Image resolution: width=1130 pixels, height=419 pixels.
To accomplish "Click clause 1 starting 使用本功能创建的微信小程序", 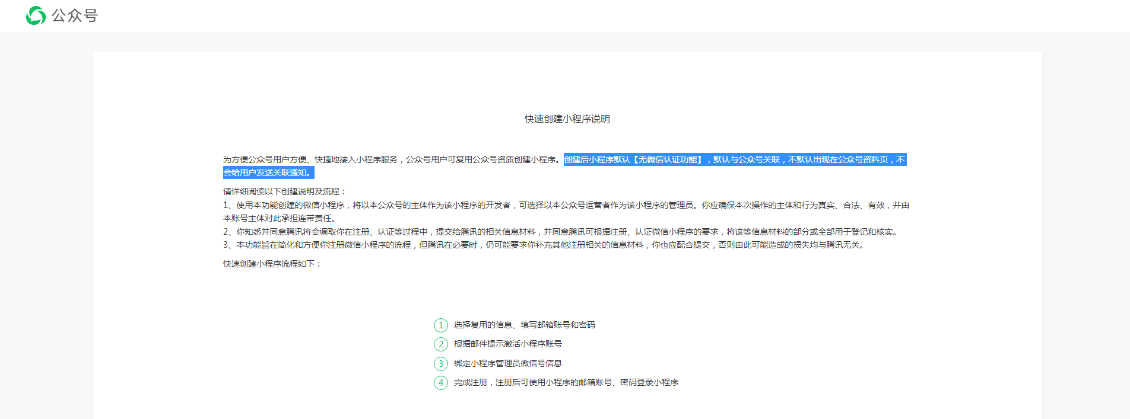I will (566, 205).
